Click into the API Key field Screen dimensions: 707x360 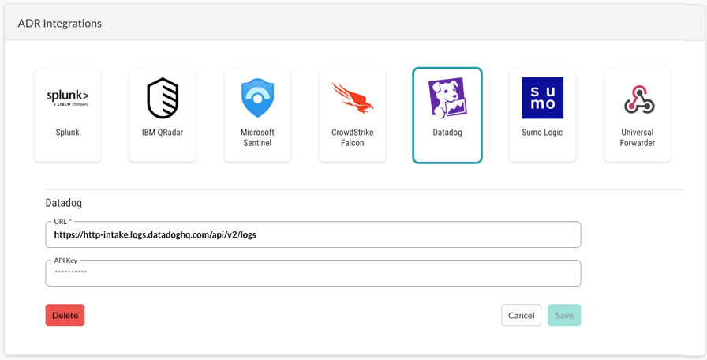point(313,273)
